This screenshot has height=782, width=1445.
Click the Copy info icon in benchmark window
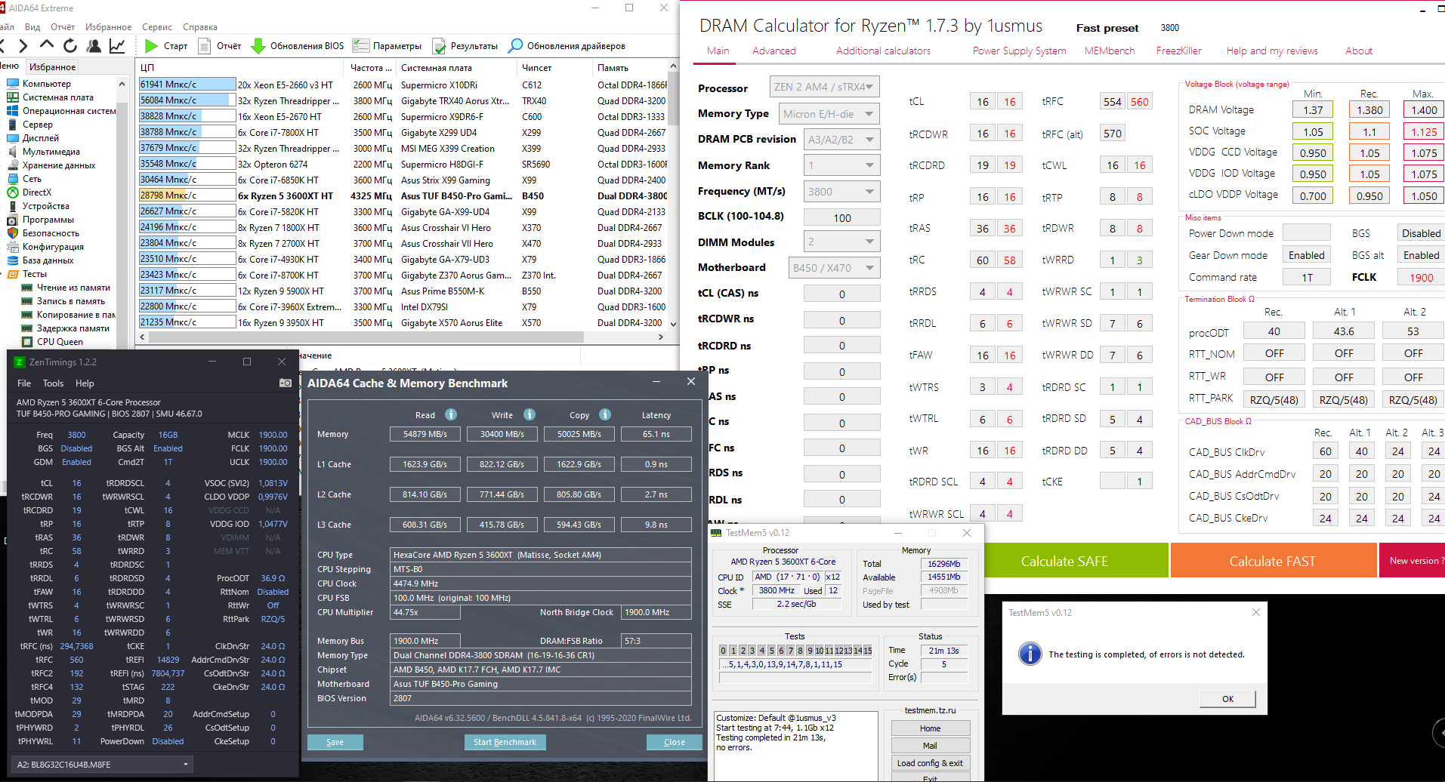point(605,414)
